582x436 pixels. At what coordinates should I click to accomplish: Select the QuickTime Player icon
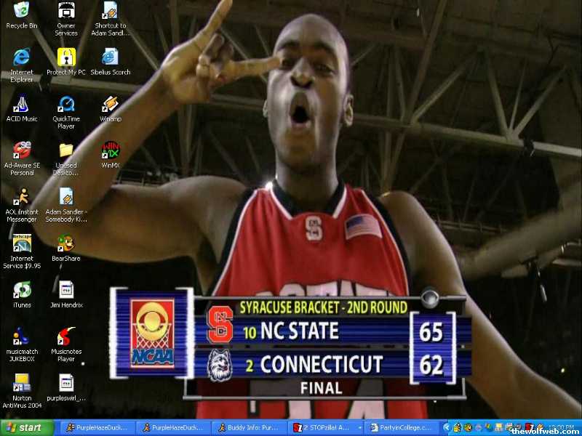click(66, 104)
